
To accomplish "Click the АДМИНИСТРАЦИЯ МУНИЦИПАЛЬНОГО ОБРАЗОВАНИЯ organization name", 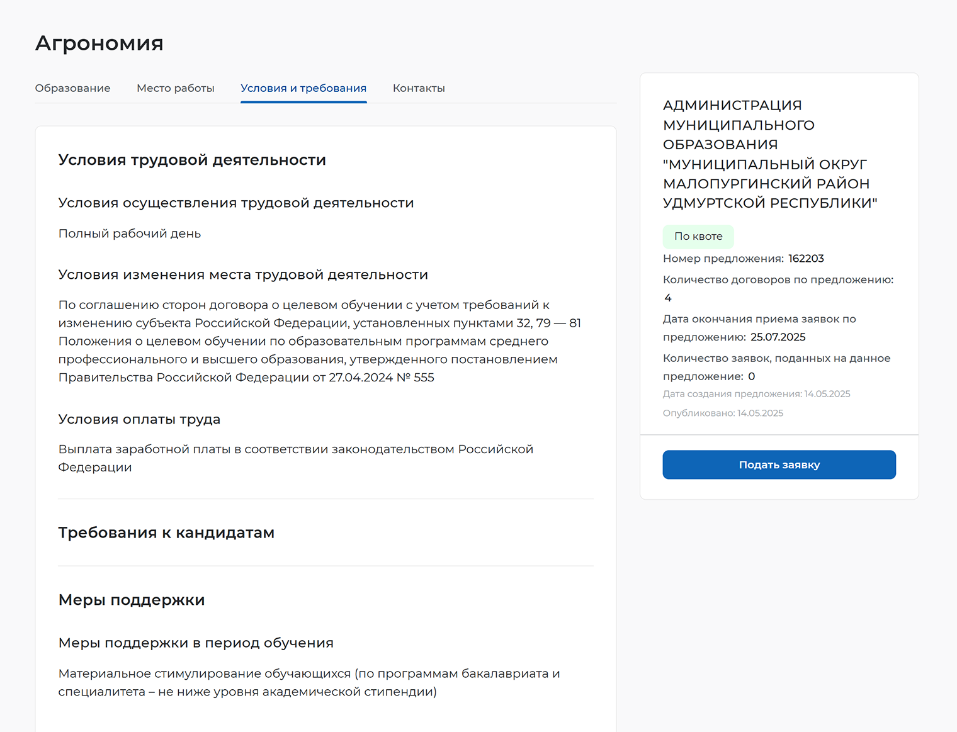I will point(770,154).
